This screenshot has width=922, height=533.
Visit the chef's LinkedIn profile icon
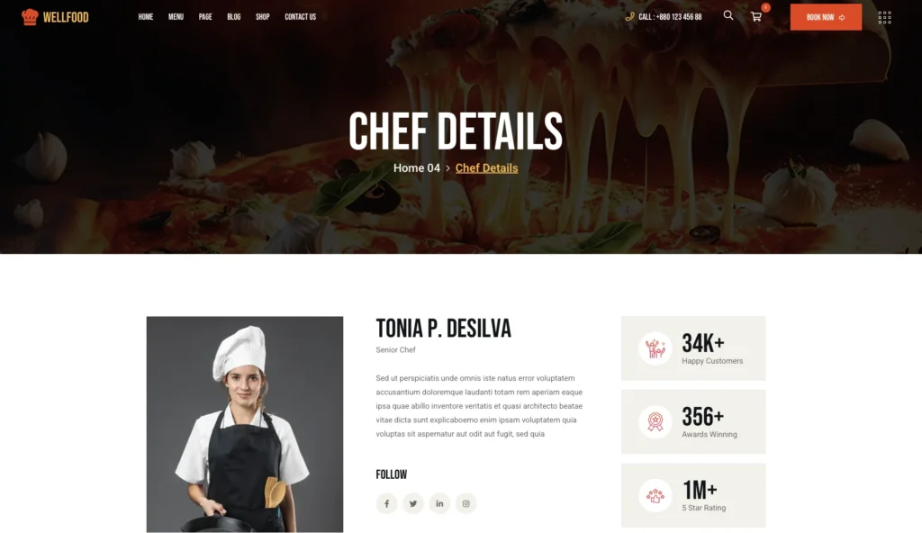point(439,503)
